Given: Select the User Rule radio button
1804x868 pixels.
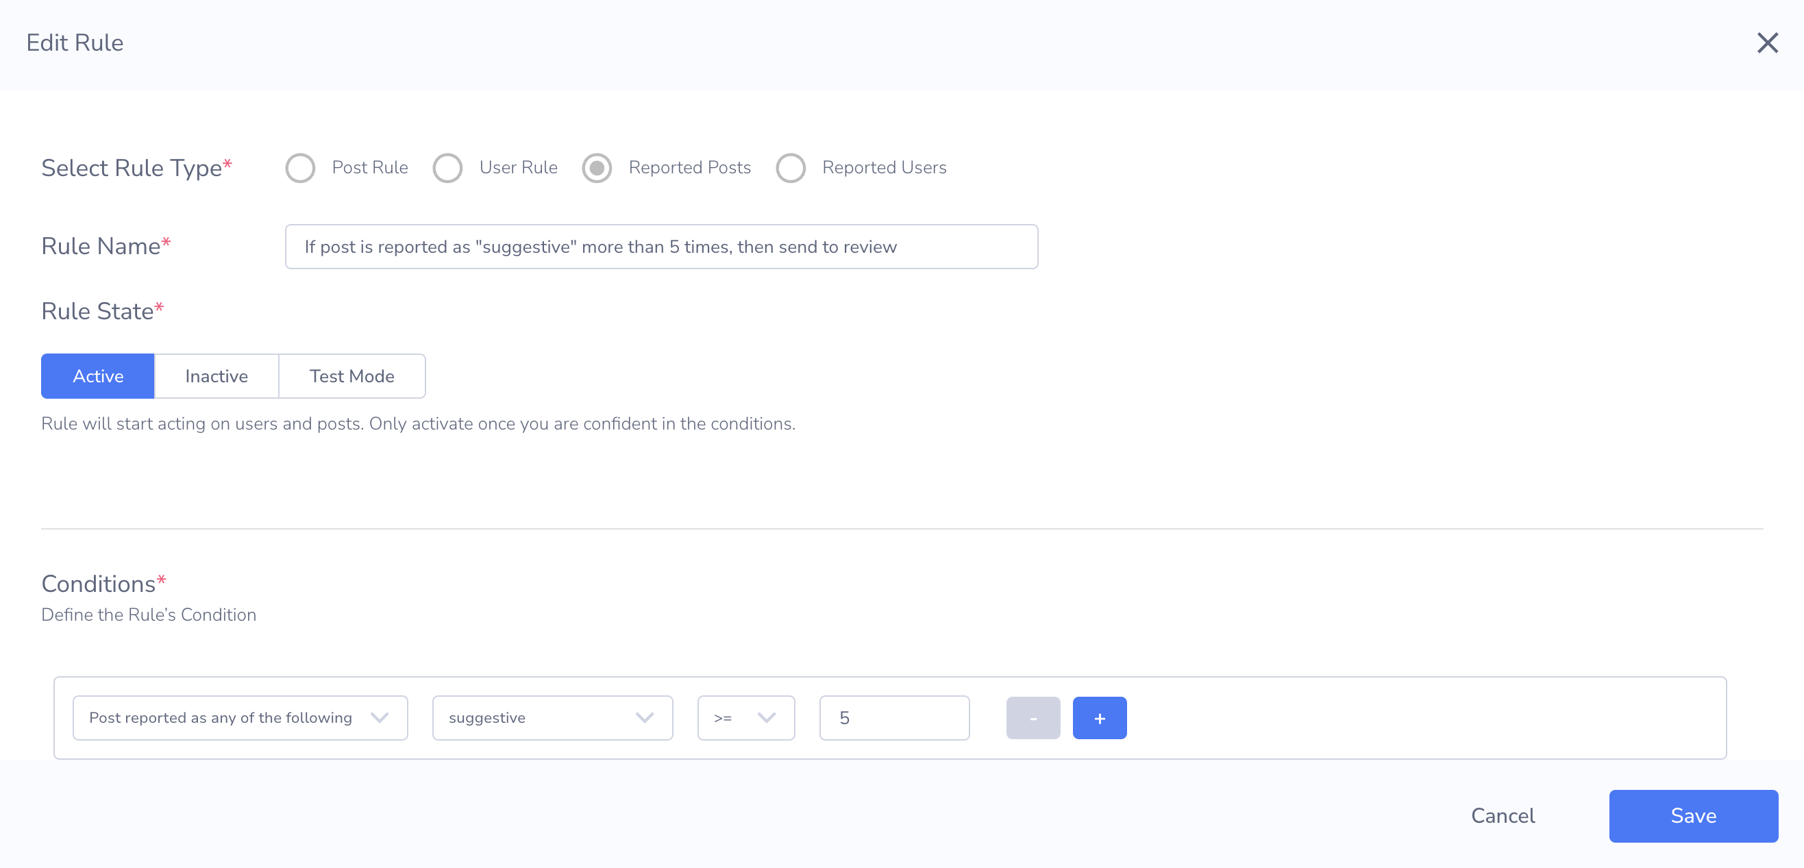Looking at the screenshot, I should pos(447,168).
